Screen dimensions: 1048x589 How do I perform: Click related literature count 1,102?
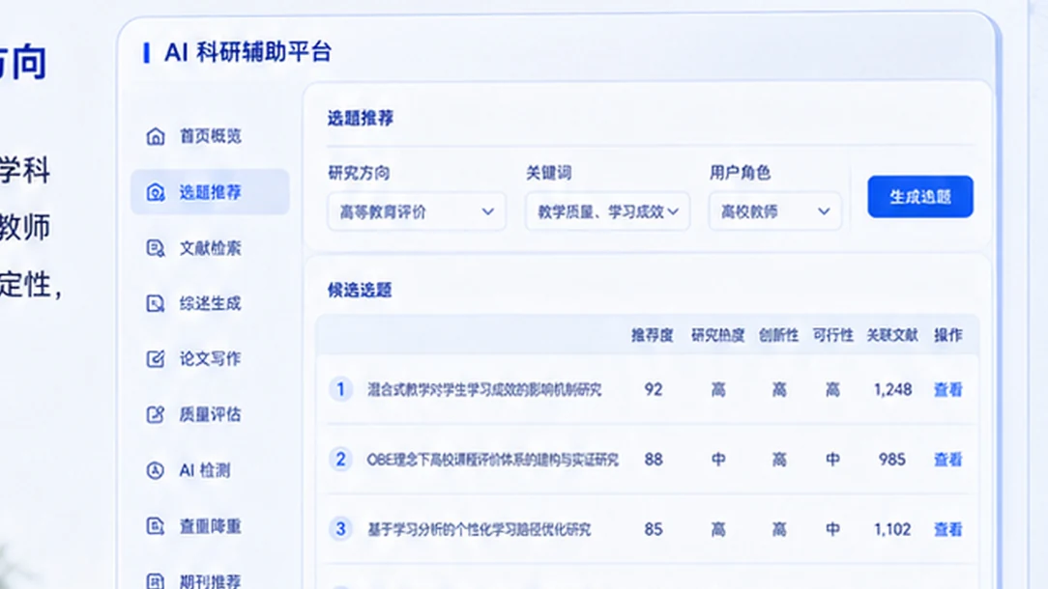[893, 529]
